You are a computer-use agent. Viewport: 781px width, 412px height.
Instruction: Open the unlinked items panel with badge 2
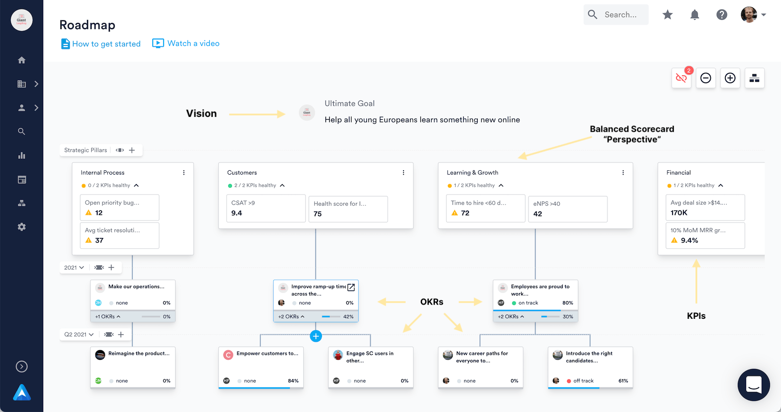(681, 78)
